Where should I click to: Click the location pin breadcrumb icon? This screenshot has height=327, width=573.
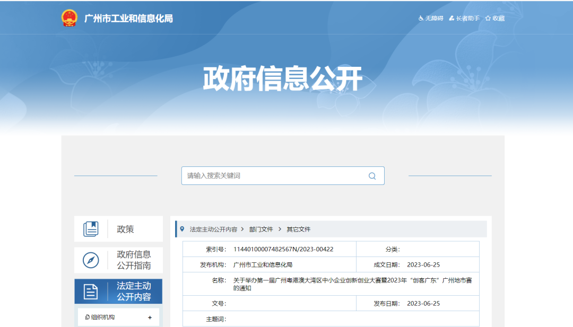(x=182, y=229)
